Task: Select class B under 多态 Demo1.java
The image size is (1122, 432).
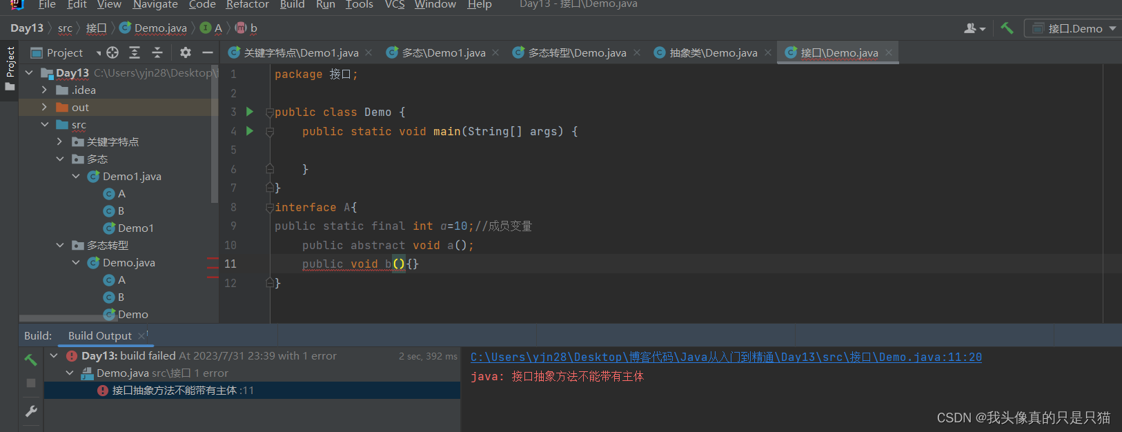Action: pos(115,210)
